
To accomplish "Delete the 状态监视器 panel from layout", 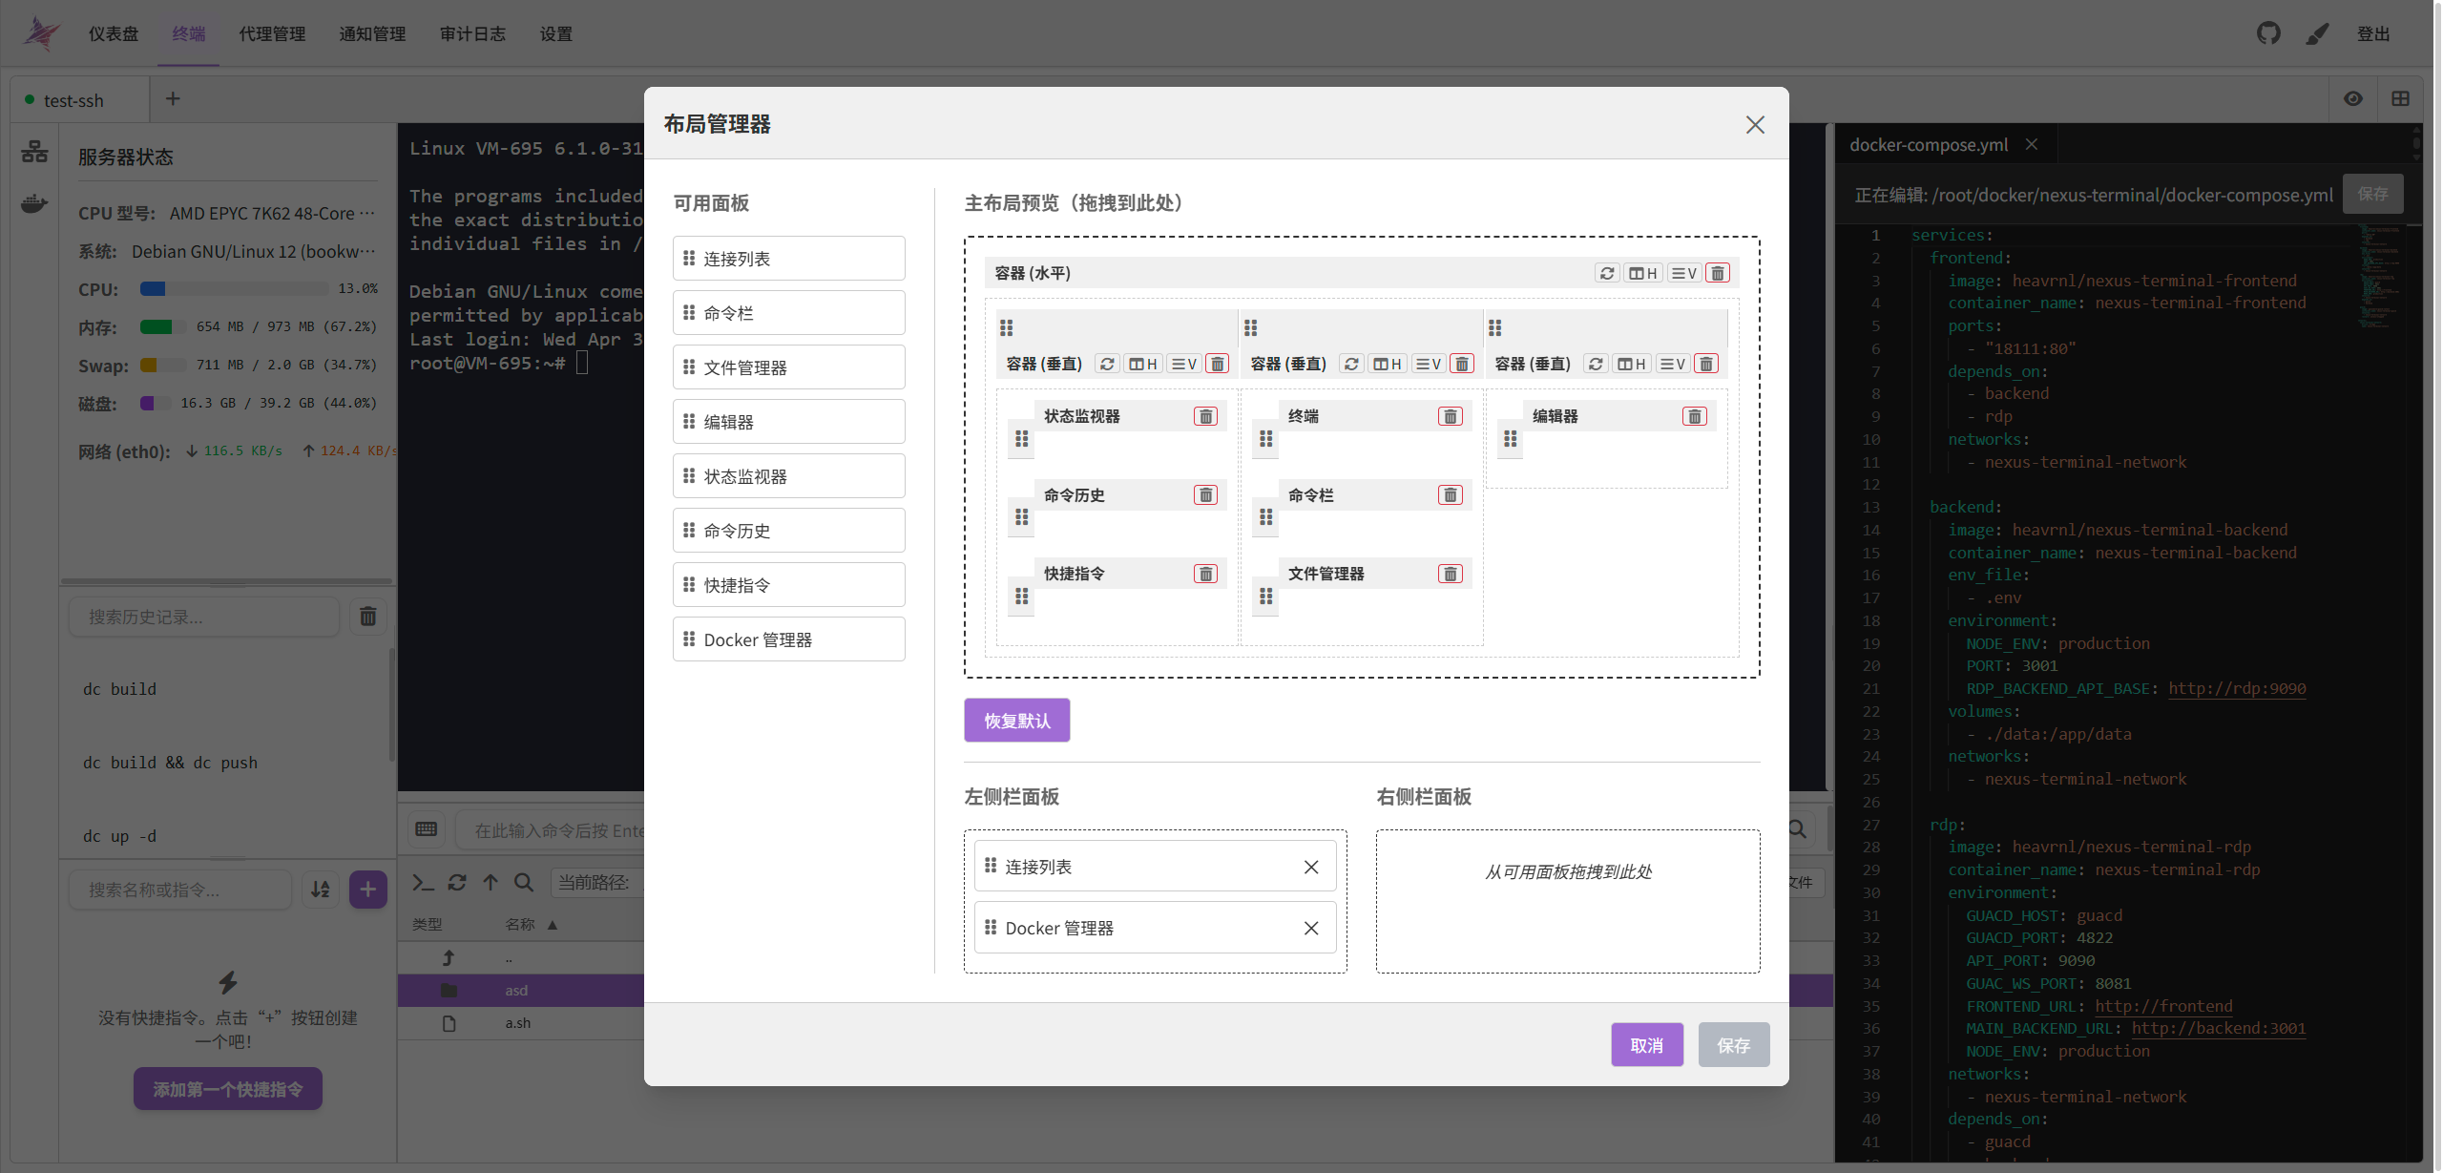I will click(1205, 416).
